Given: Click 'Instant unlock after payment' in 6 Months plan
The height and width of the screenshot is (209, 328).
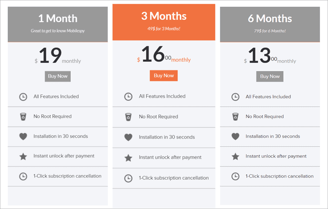Looking at the screenshot, I should point(276,156).
